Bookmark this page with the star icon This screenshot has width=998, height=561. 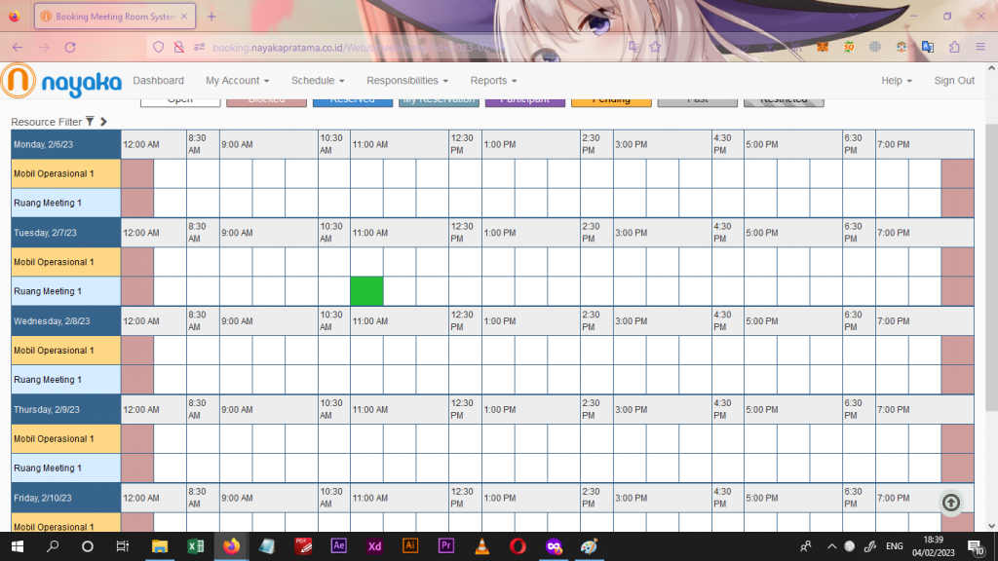pyautogui.click(x=656, y=47)
